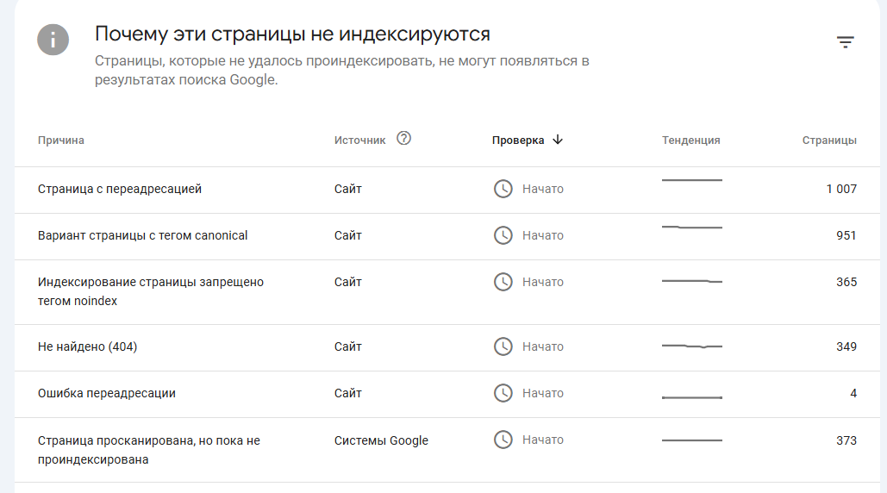Click the Страницы column header
Image resolution: width=887 pixels, height=493 pixels.
click(829, 140)
